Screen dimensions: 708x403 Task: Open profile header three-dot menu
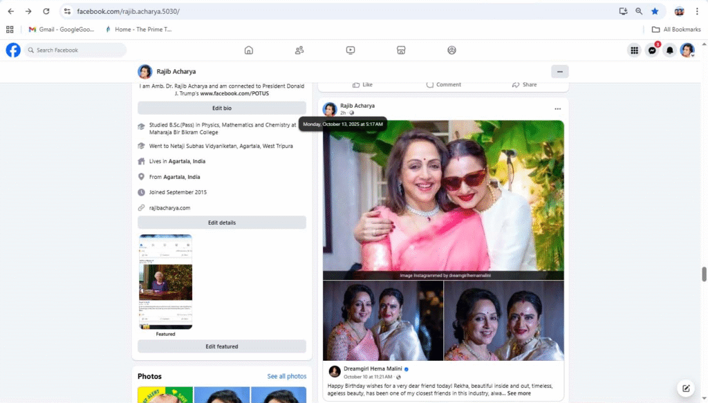559,71
